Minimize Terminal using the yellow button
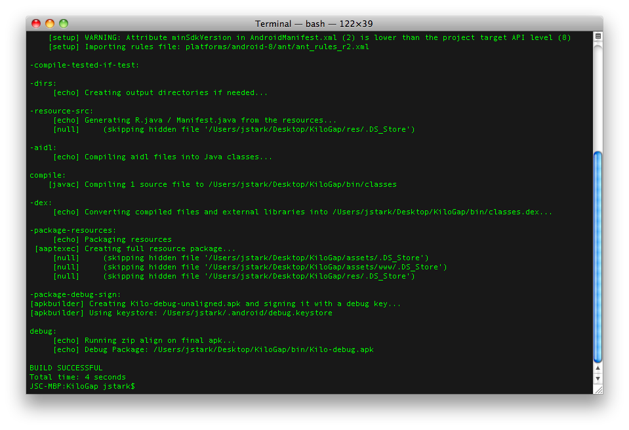629x430 pixels. coord(50,24)
